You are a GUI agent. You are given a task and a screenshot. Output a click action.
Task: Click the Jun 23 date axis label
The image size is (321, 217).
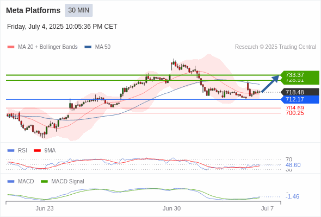coord(45,208)
